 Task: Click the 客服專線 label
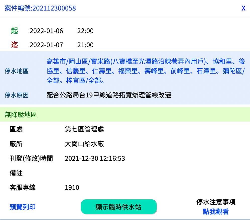(23, 187)
